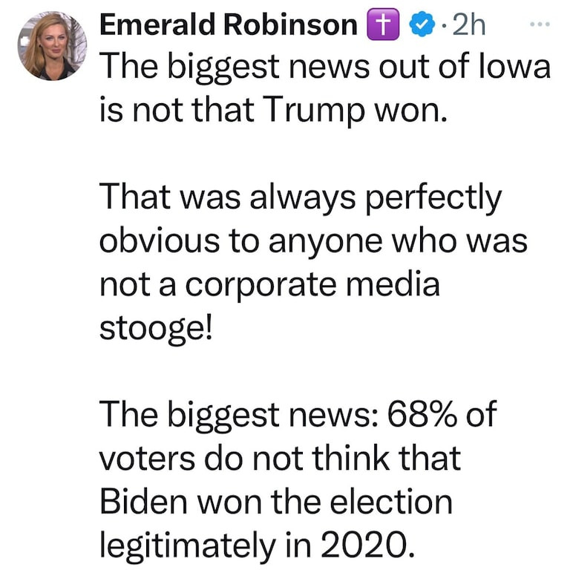570x570 pixels.
Task: Click 'The biggest news out of' text
Action: [x=270, y=67]
